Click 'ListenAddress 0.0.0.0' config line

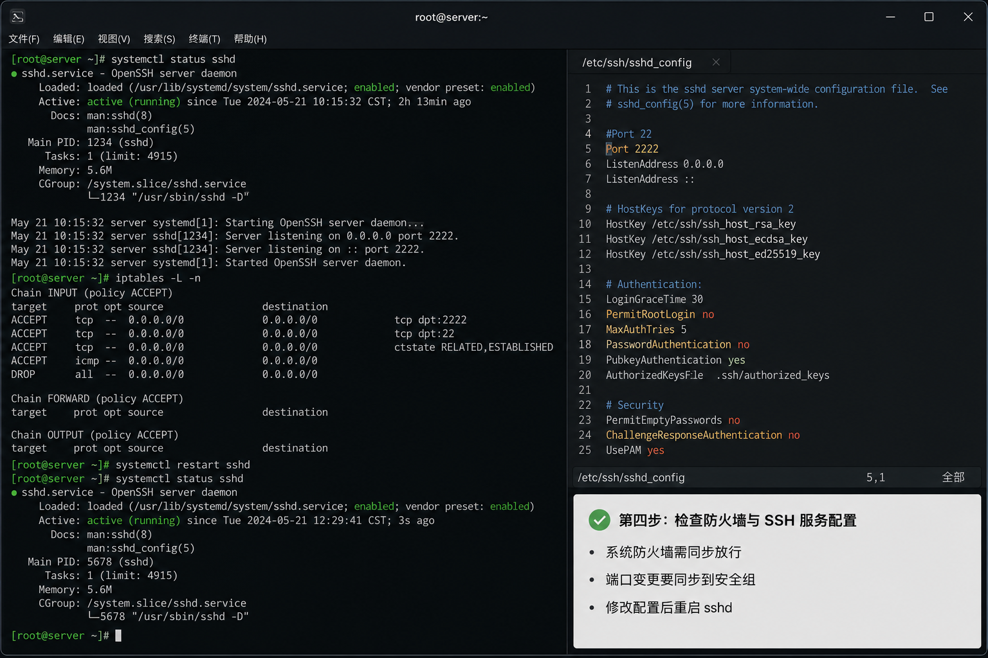664,164
